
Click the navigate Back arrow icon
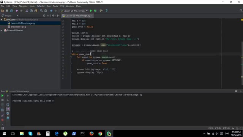click(x=51, y=11)
